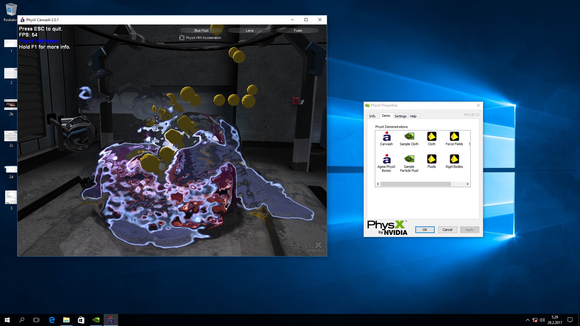Image resolution: width=580 pixels, height=326 pixels.
Task: Switch to the Settings tab
Action: (x=400, y=116)
